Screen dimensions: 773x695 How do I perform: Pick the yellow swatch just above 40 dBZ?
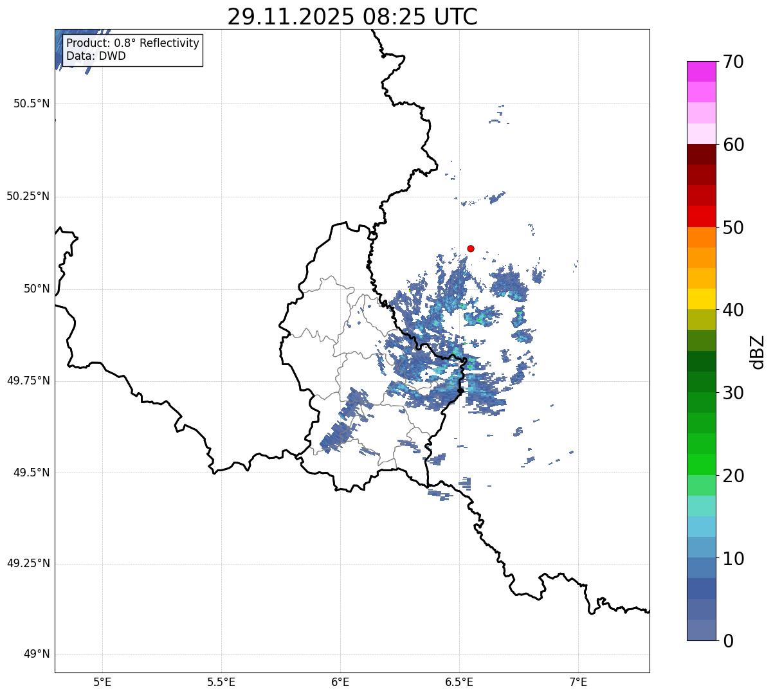click(x=701, y=299)
